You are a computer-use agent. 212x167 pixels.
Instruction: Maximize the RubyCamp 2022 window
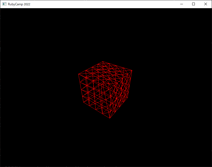click(x=193, y=4)
